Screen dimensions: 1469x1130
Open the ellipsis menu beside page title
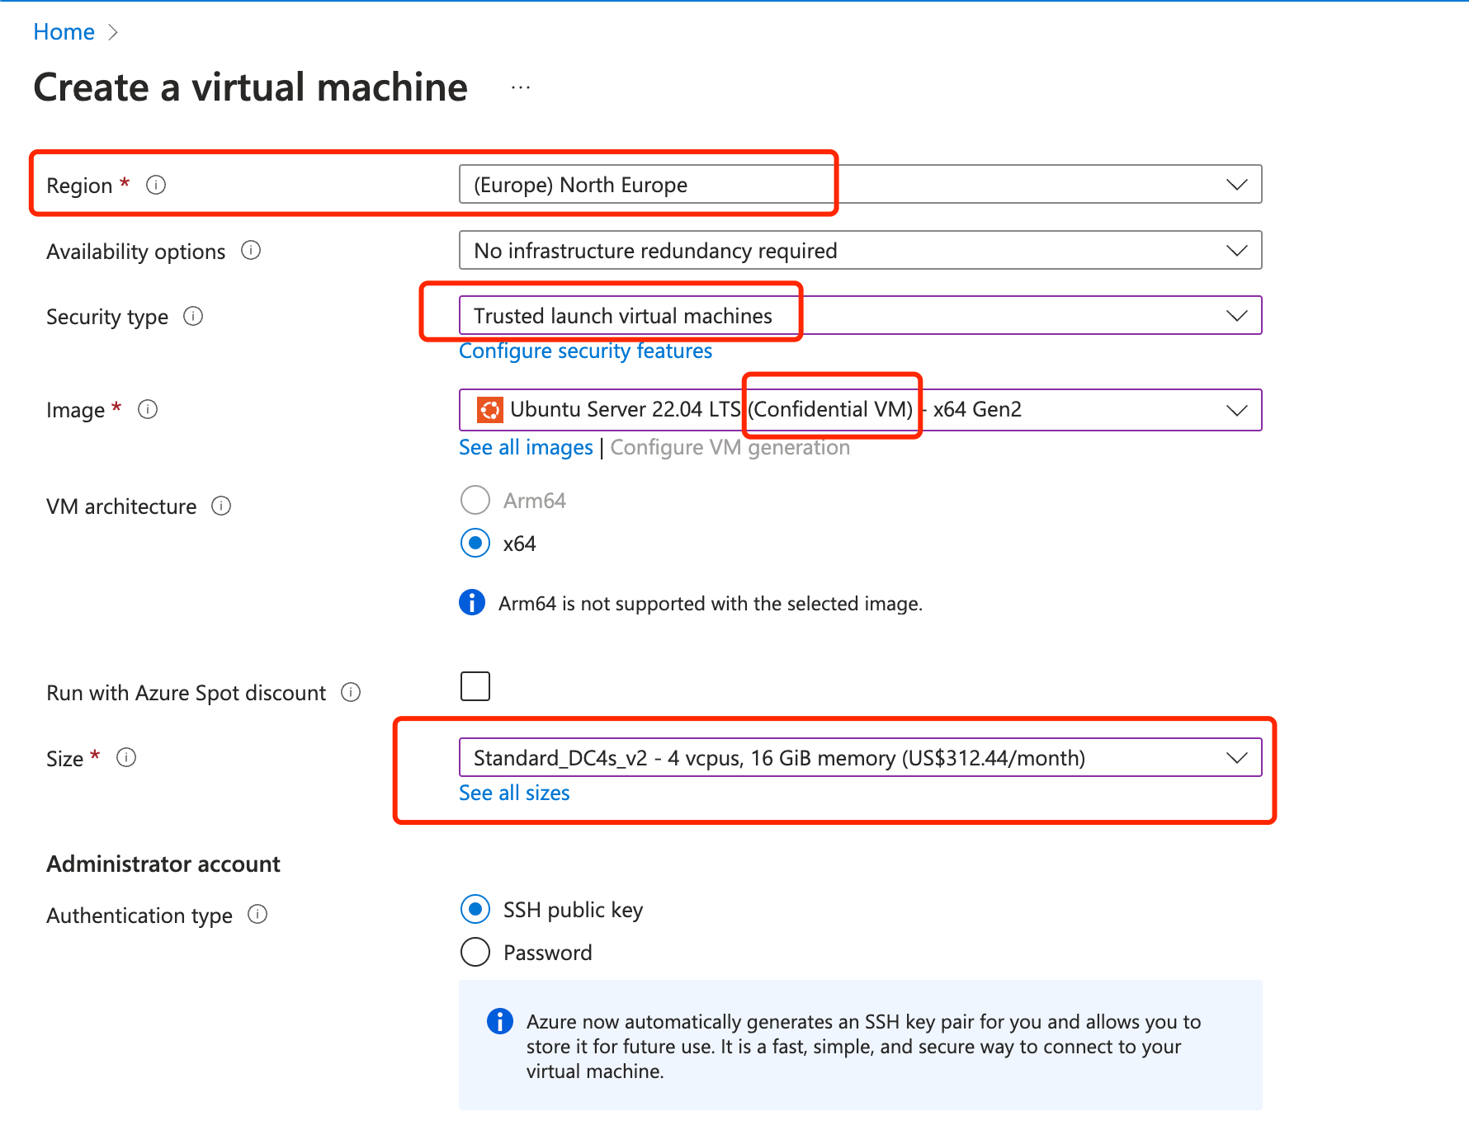point(520,87)
